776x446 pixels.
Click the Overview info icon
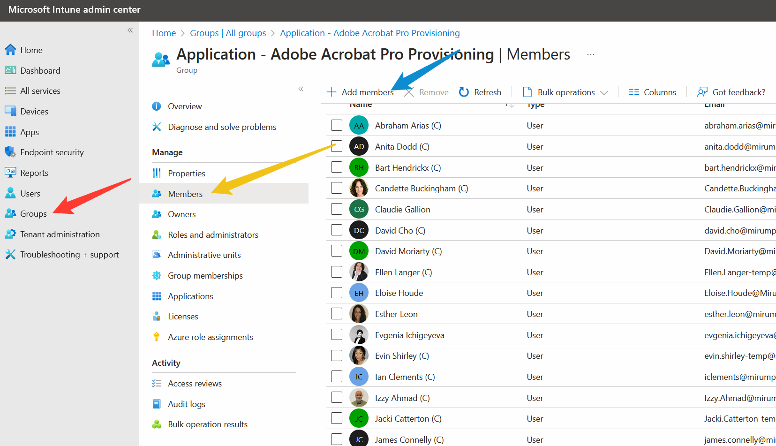coord(157,106)
